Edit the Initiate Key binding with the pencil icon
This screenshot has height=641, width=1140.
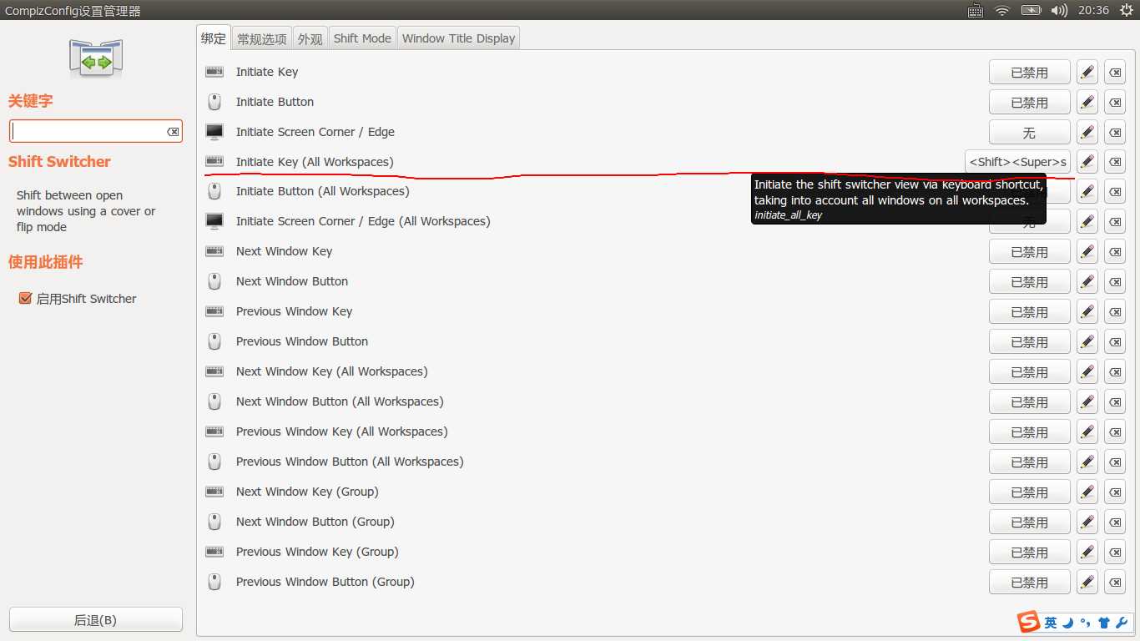click(x=1087, y=73)
